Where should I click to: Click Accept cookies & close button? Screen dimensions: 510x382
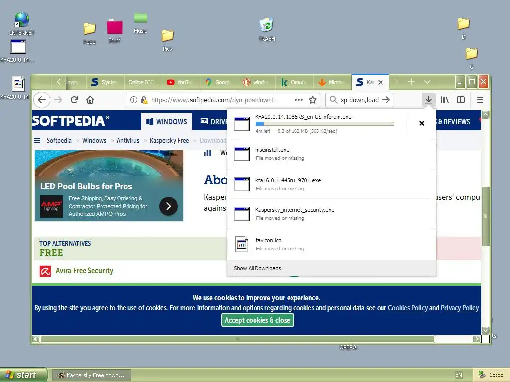point(257,320)
